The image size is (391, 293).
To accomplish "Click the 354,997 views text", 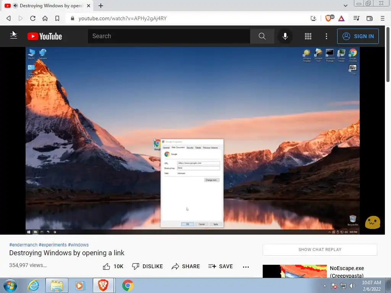I will pyautogui.click(x=28, y=265).
